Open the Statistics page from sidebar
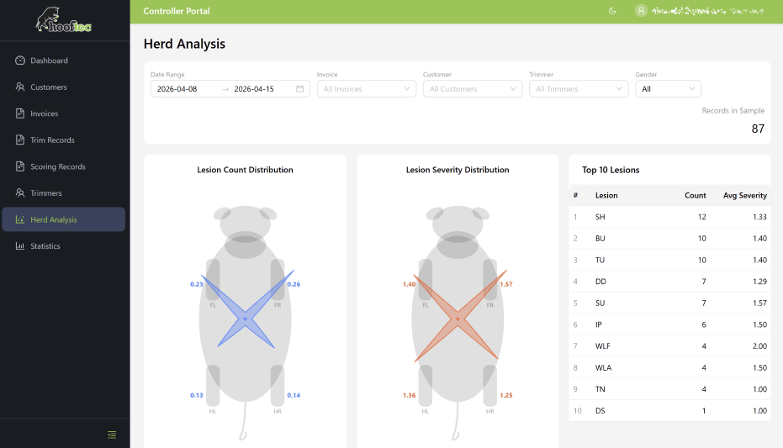 (45, 246)
